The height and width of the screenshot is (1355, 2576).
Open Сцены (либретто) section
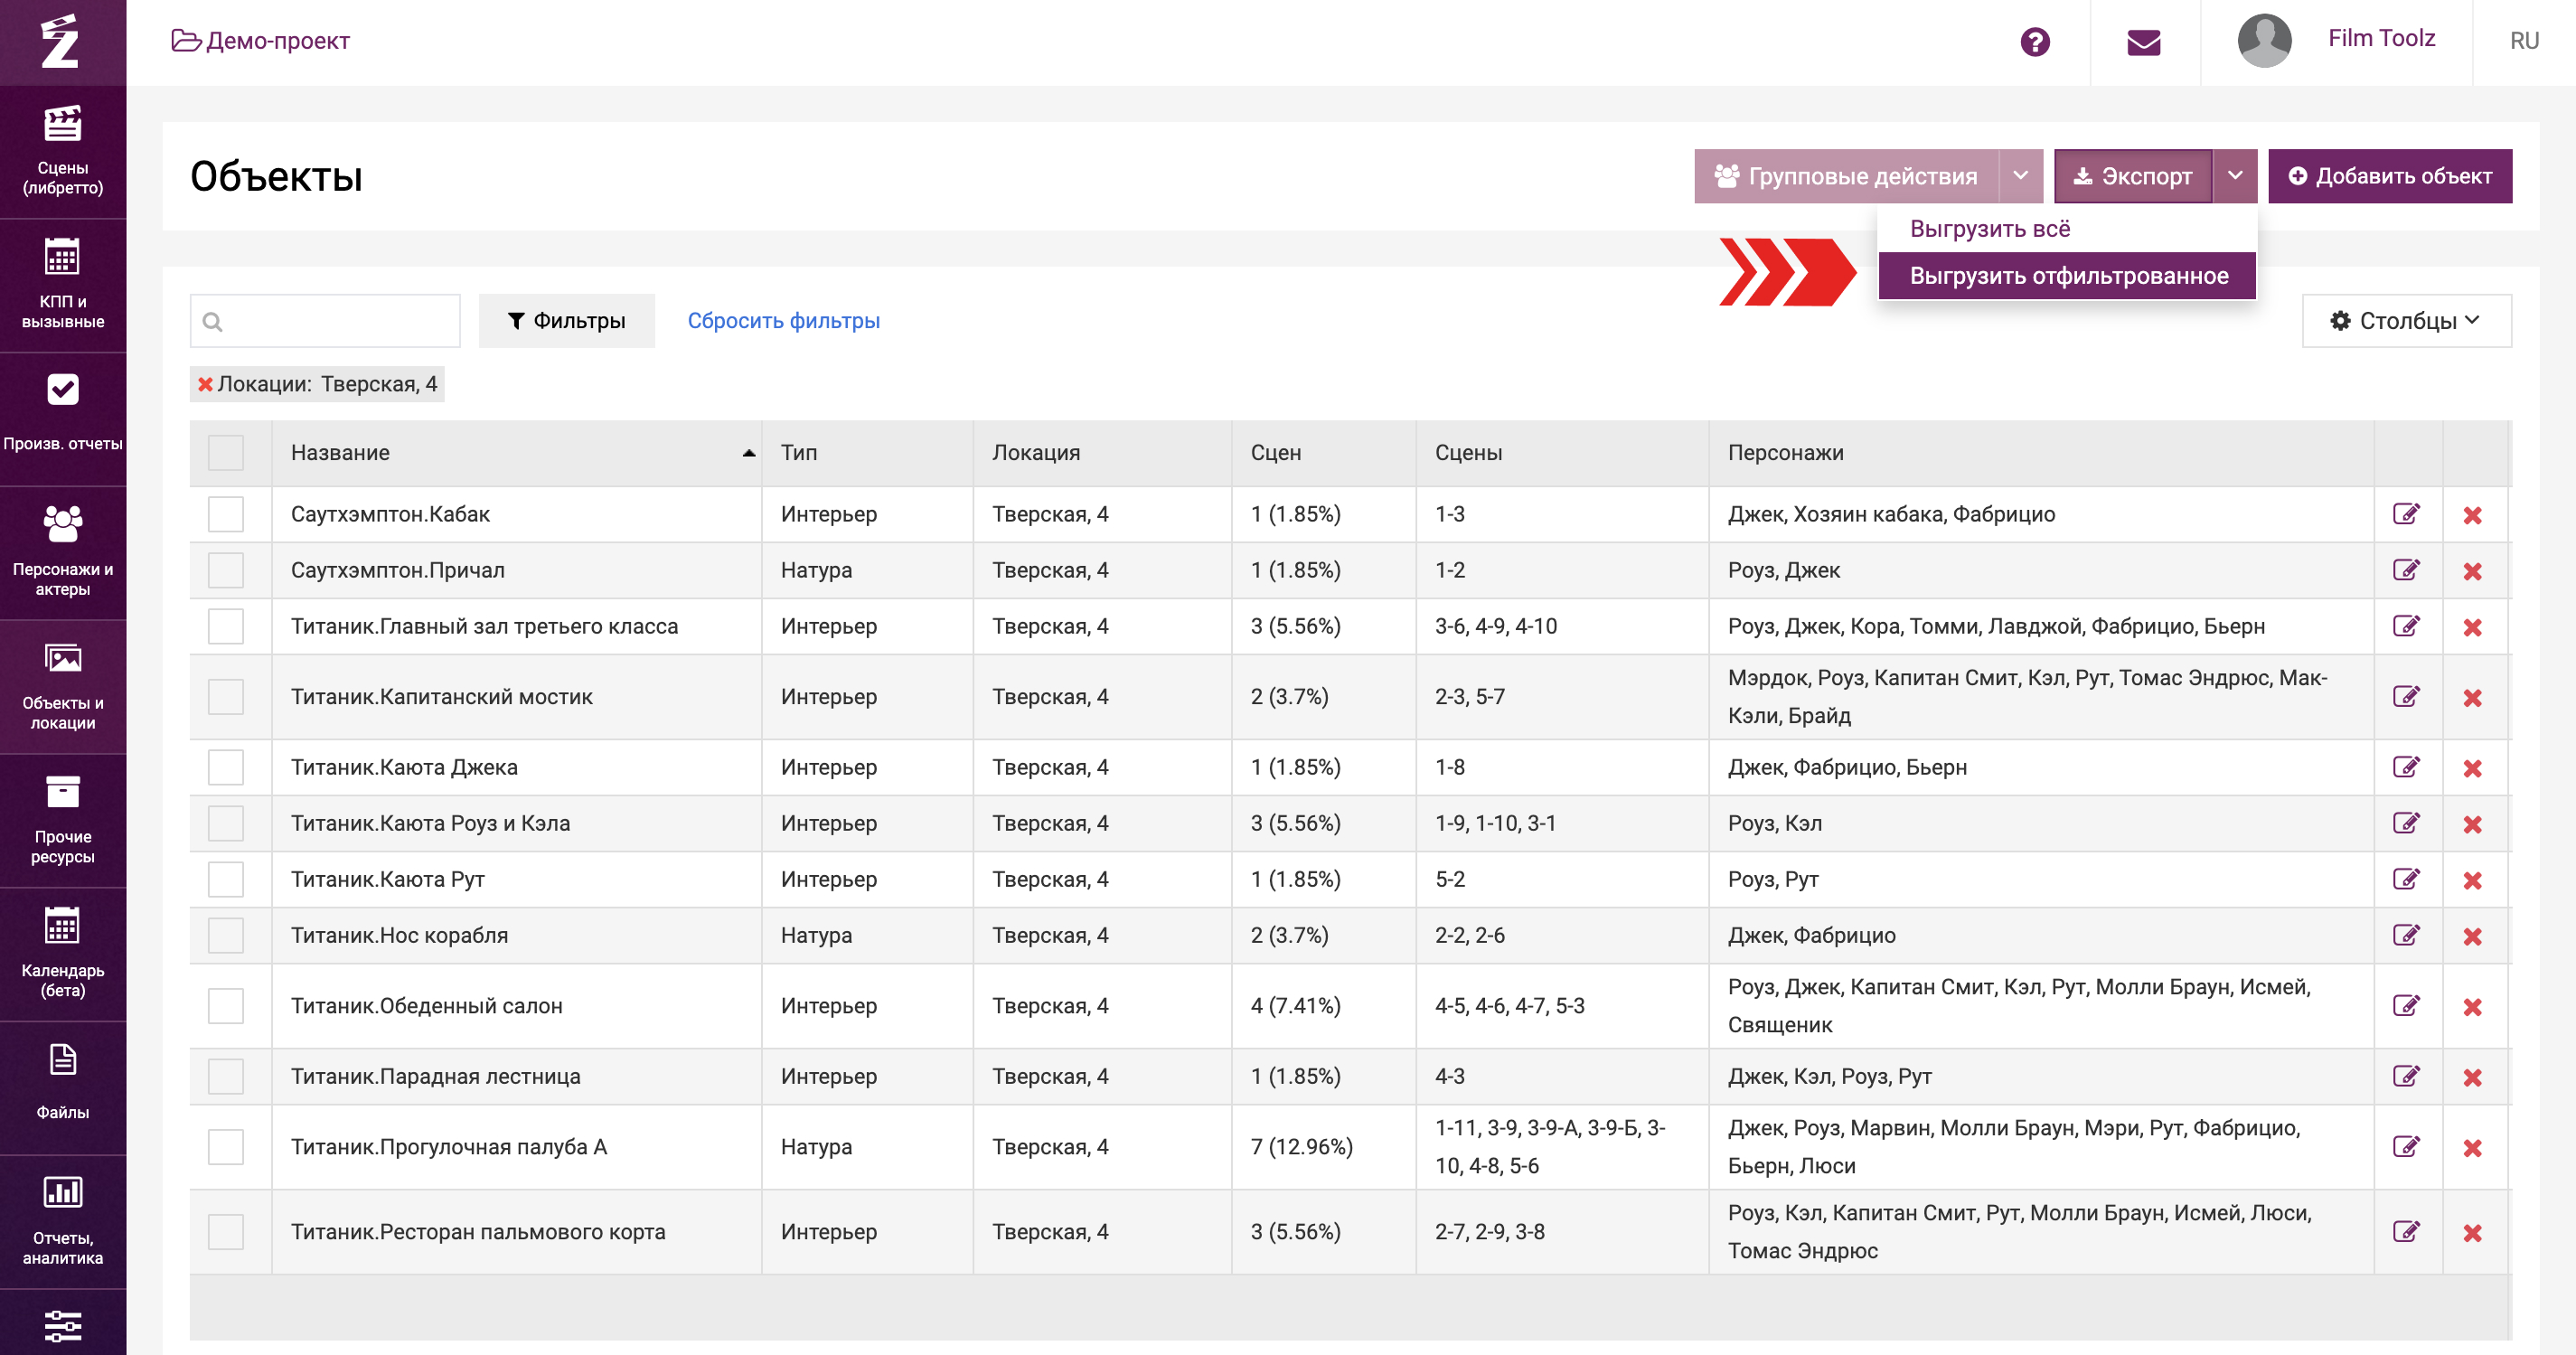coord(63,152)
